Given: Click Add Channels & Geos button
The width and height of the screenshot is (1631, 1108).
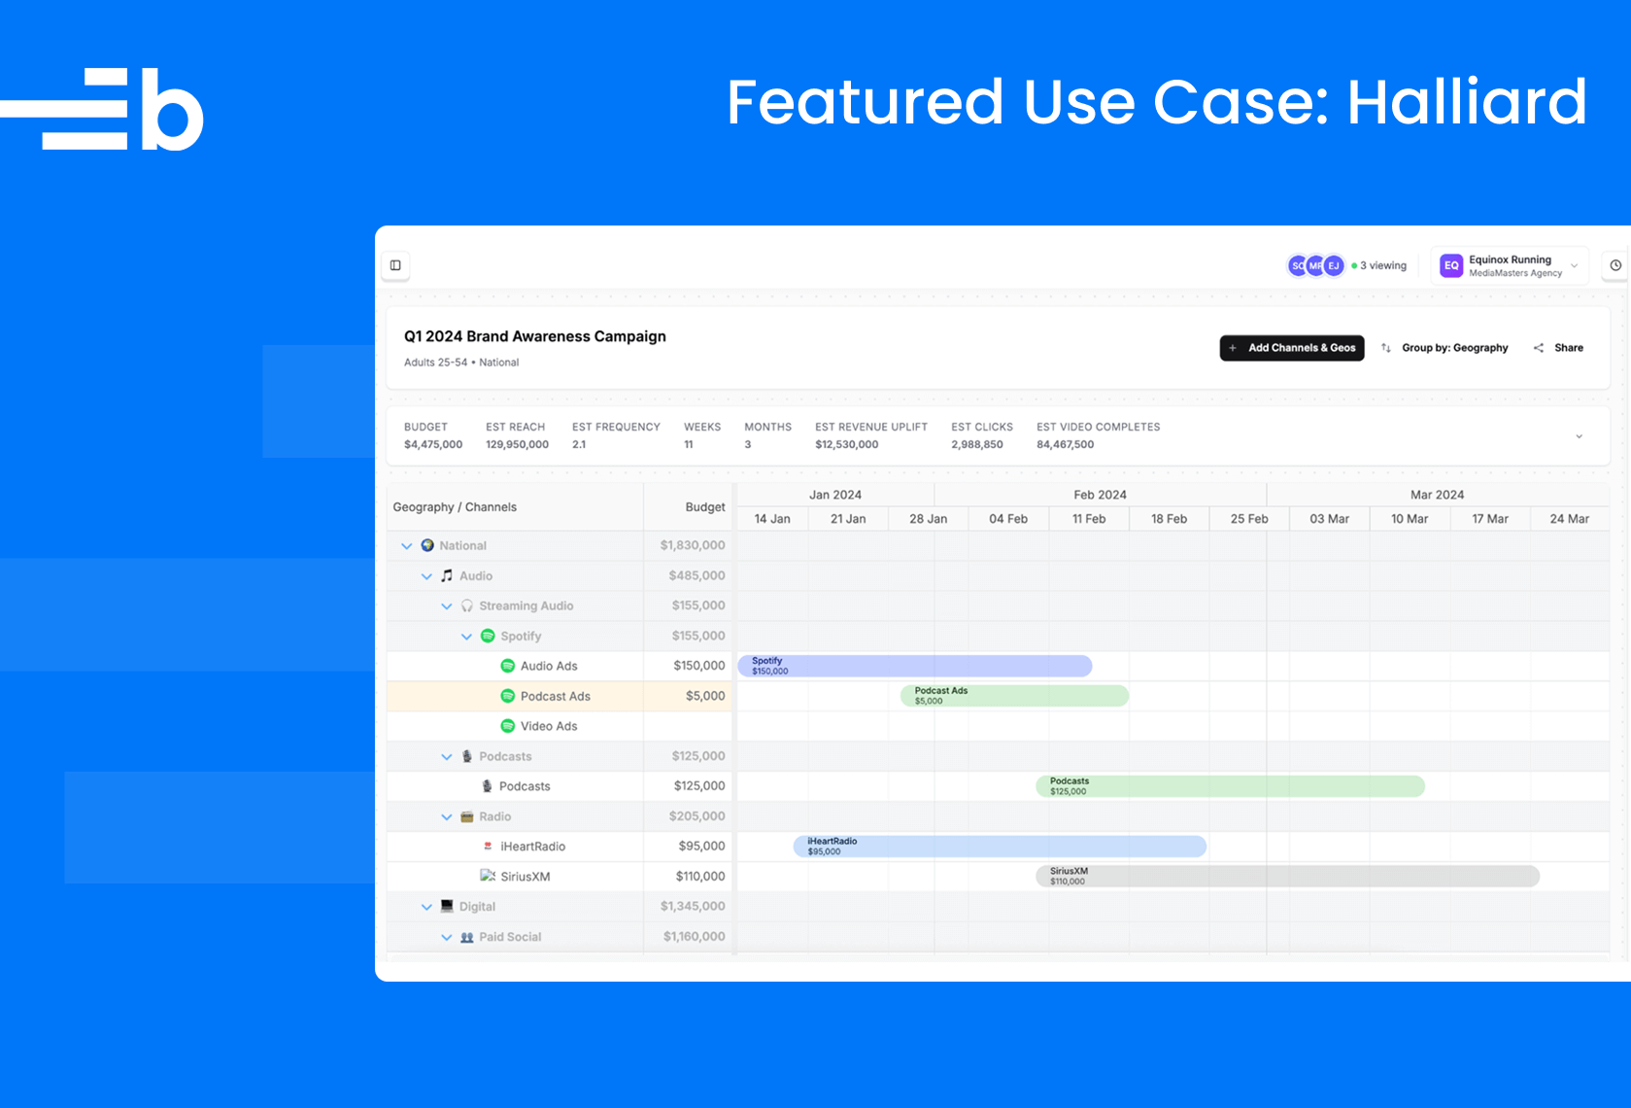Looking at the screenshot, I should pyautogui.click(x=1291, y=348).
